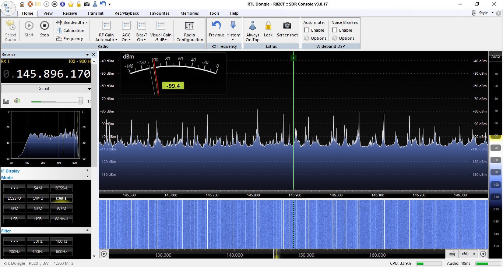Collapse the Mode section
This screenshot has width=503, height=267.
click(x=88, y=178)
